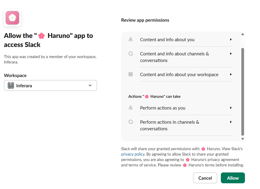Click the speech bubble icon beside Content and info about channels
260x189 pixels.
click(x=131, y=54)
